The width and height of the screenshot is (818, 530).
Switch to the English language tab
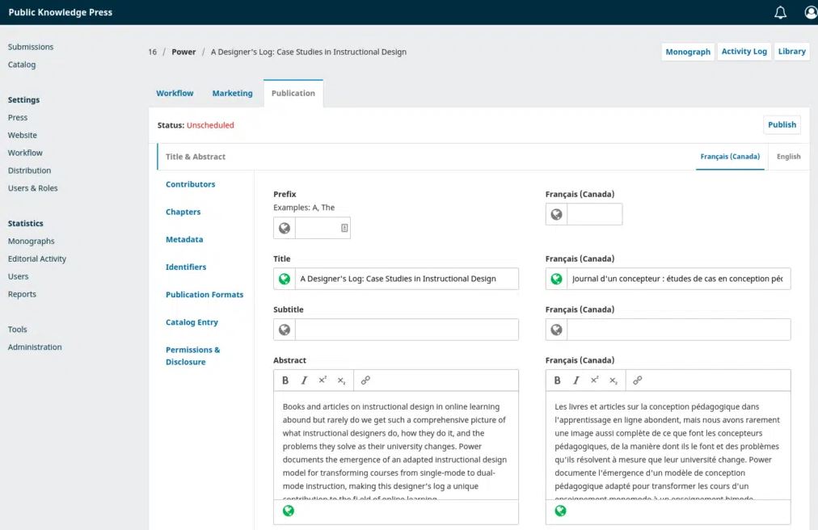click(788, 157)
